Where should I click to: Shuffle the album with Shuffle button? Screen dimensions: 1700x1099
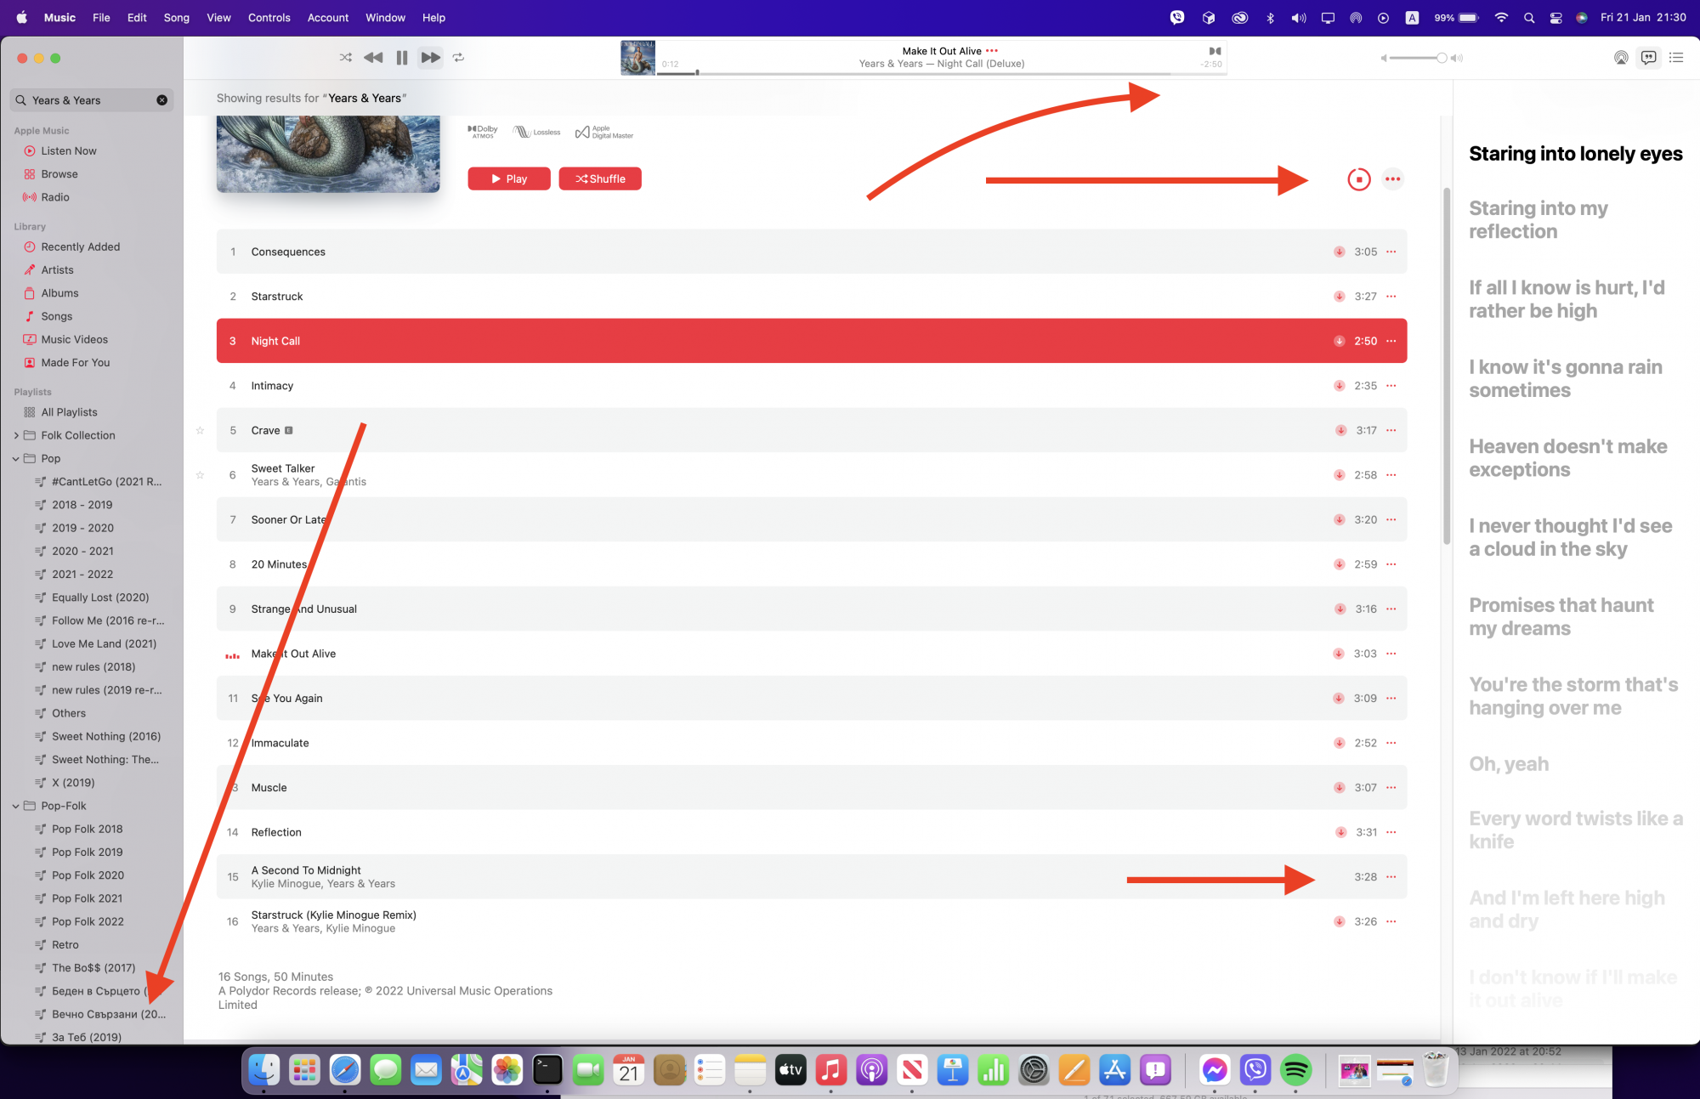(600, 178)
